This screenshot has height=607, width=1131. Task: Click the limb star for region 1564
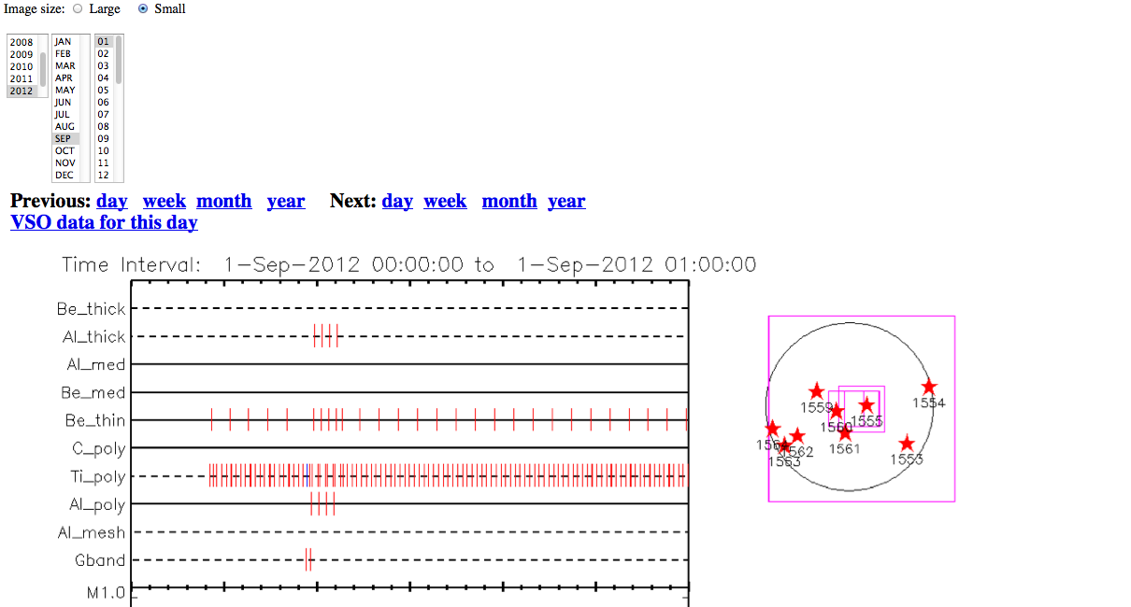click(772, 429)
